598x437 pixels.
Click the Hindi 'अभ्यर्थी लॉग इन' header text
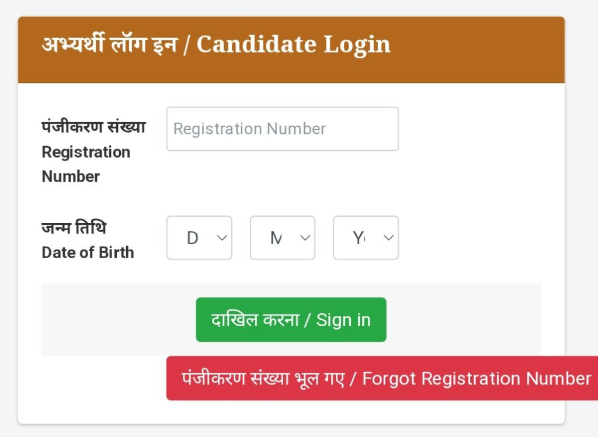[x=109, y=44]
